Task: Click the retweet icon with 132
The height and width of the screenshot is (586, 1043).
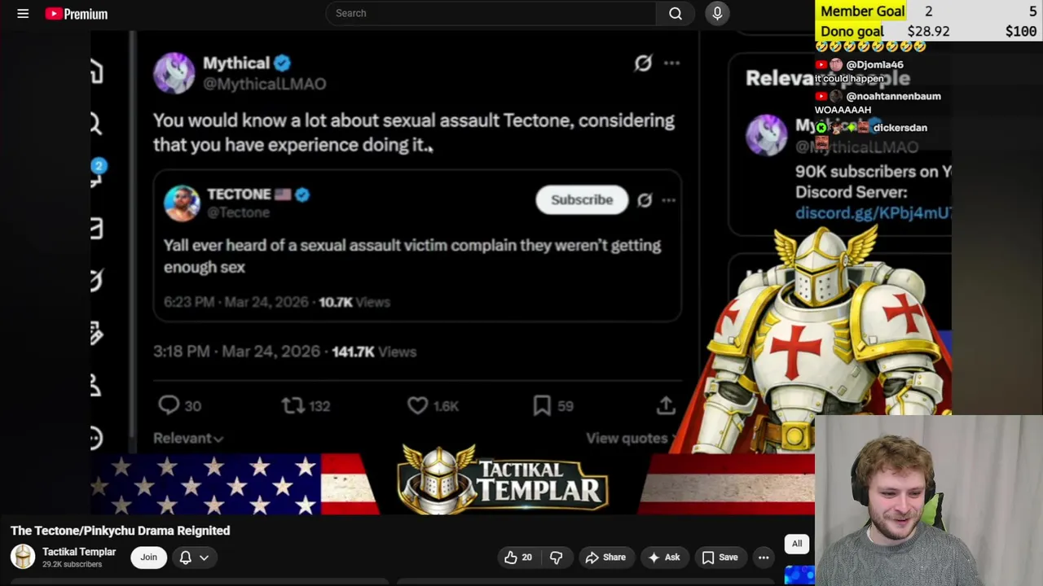Action: pyautogui.click(x=292, y=405)
